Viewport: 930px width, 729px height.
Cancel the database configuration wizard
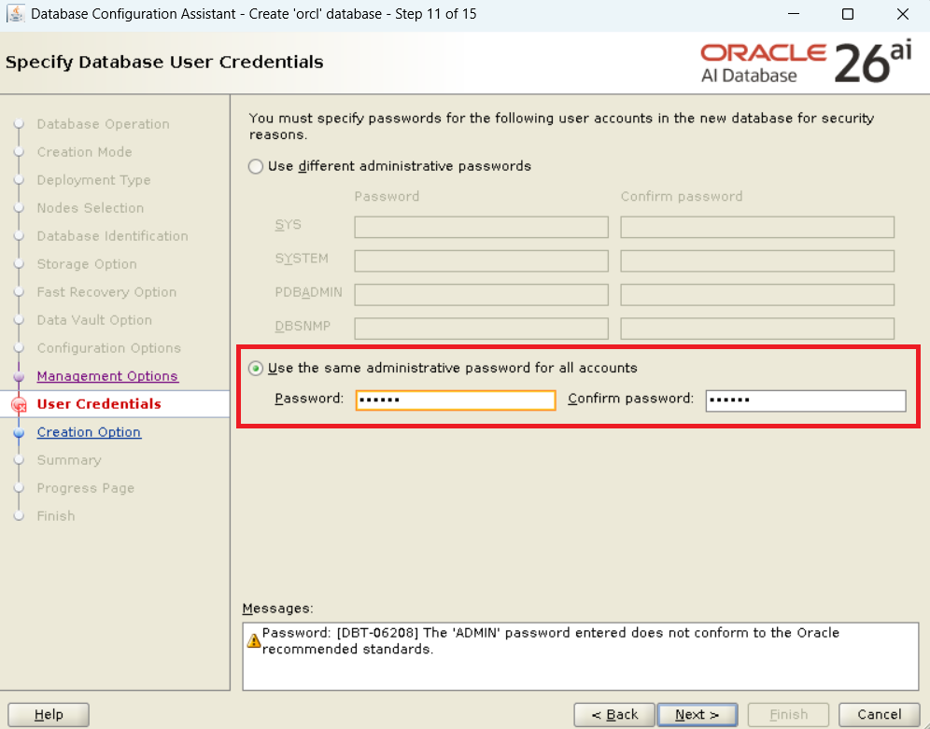(x=879, y=714)
